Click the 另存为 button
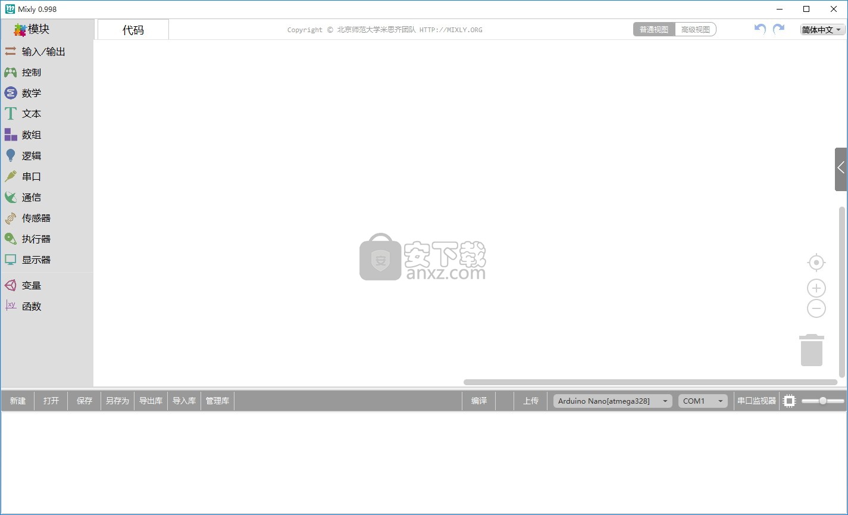848x515 pixels. tap(117, 401)
